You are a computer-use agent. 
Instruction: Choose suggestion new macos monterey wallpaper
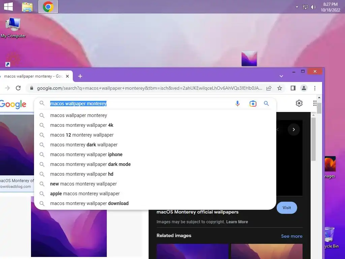[x=155, y=184]
